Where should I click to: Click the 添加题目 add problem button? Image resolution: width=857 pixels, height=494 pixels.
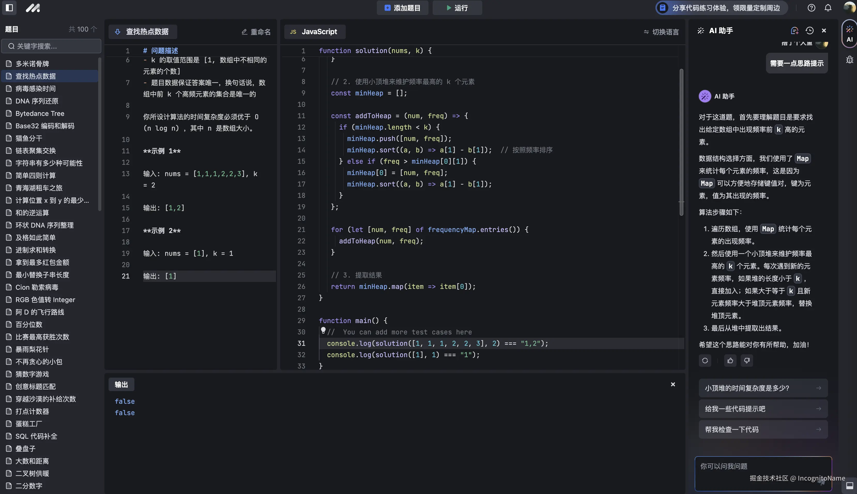[402, 8]
